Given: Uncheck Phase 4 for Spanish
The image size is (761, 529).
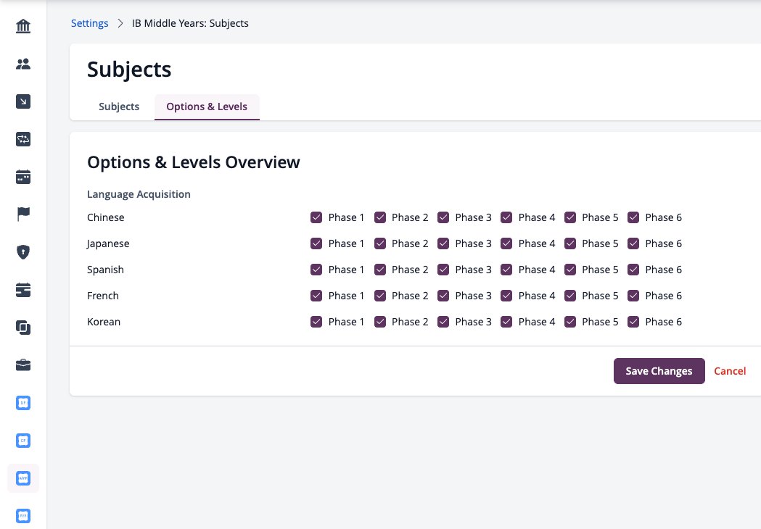Looking at the screenshot, I should pyautogui.click(x=506, y=270).
